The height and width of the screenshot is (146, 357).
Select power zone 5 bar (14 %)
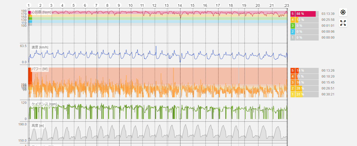click(304, 71)
